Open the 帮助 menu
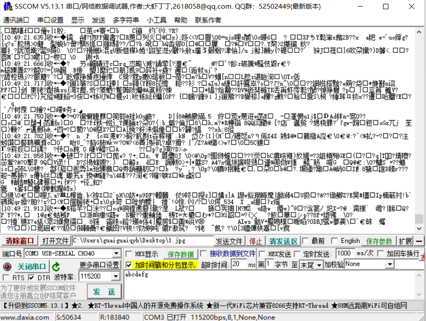Screen dimensions: 426x321 pos(181,20)
